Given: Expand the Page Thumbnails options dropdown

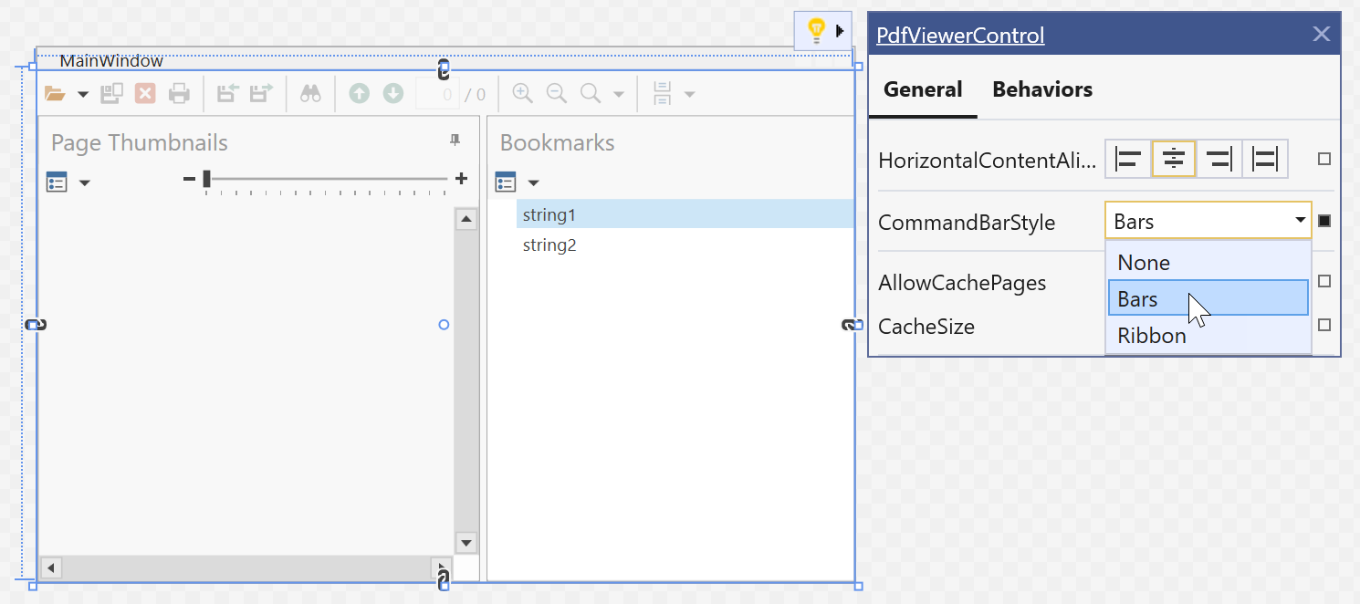Looking at the screenshot, I should point(85,183).
